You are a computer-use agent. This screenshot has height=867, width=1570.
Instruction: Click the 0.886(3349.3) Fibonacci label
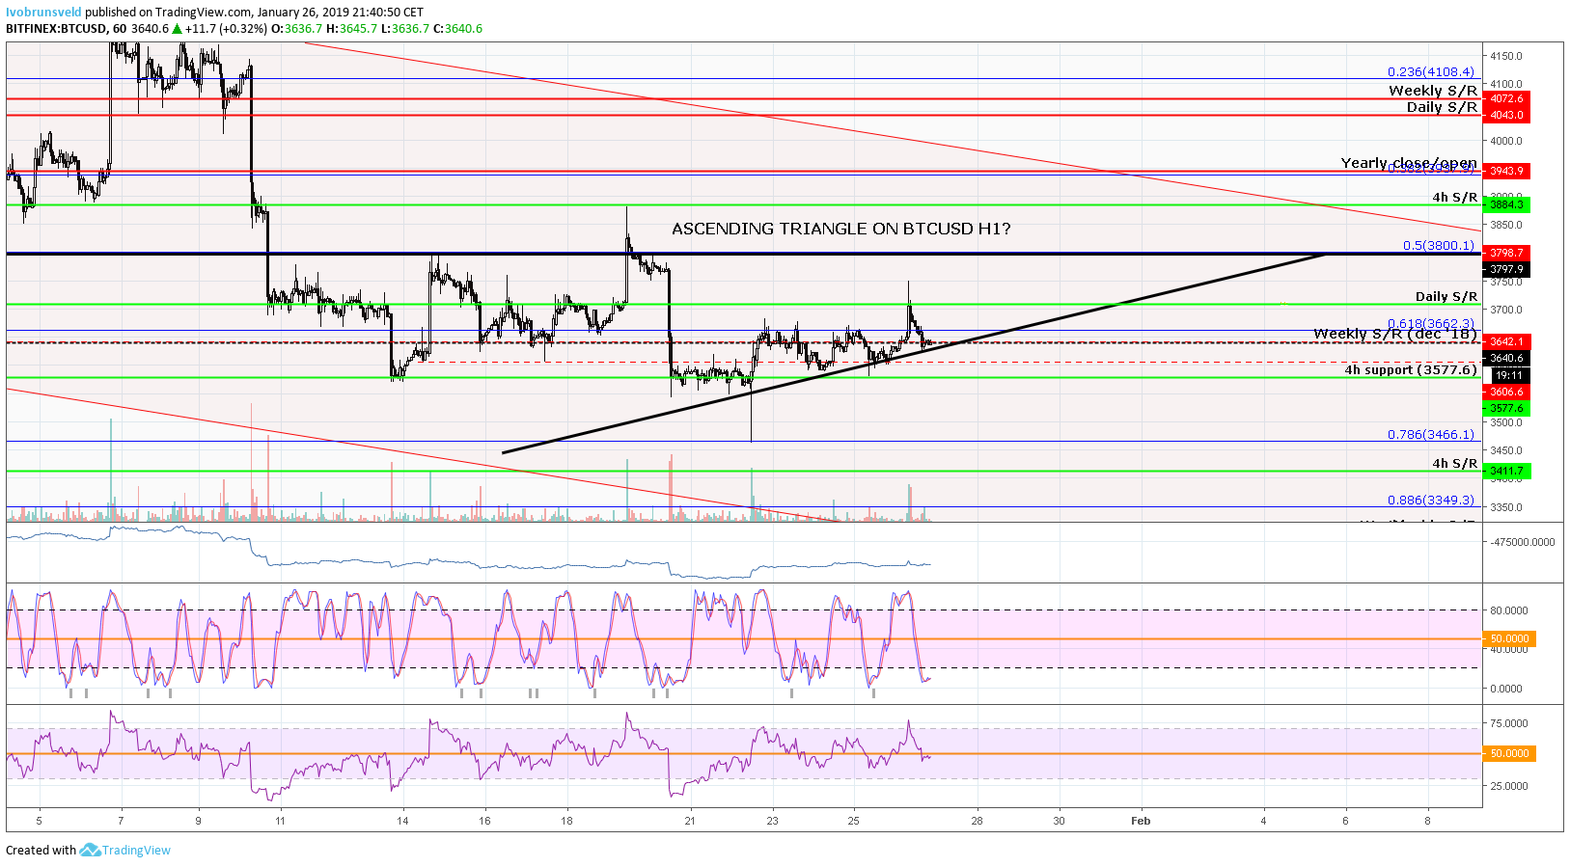(x=1431, y=501)
